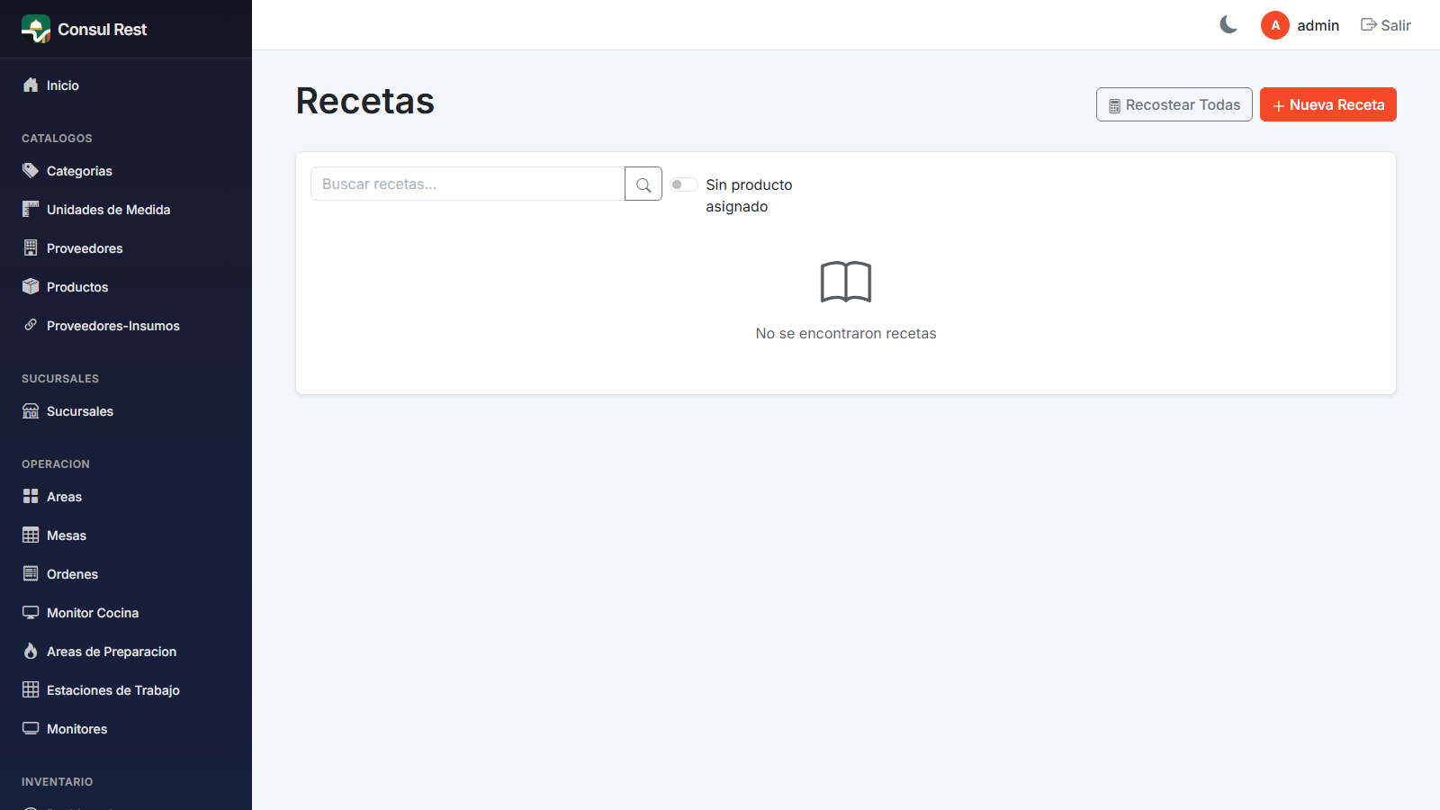Screen dimensions: 1440x810
Task: Create a new recipe with Nueva Receta
Action: point(1327,104)
